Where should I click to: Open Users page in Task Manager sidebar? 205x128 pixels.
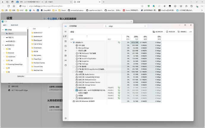[x=65, y=55]
